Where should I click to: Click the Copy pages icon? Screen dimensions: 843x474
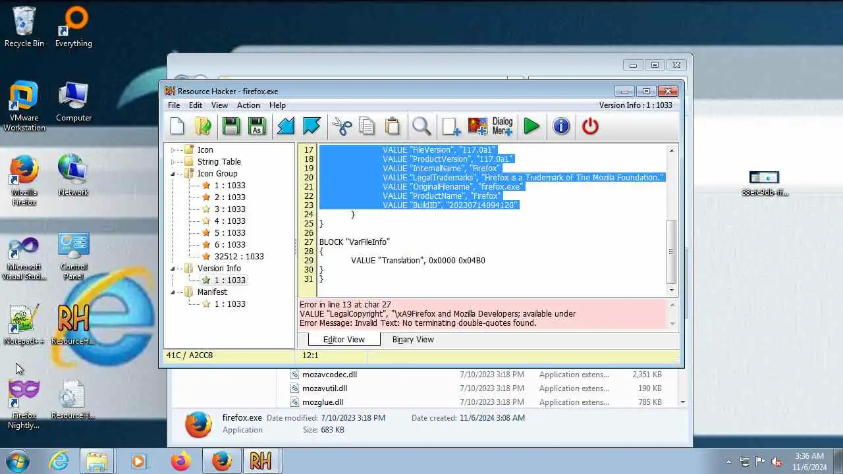point(367,126)
